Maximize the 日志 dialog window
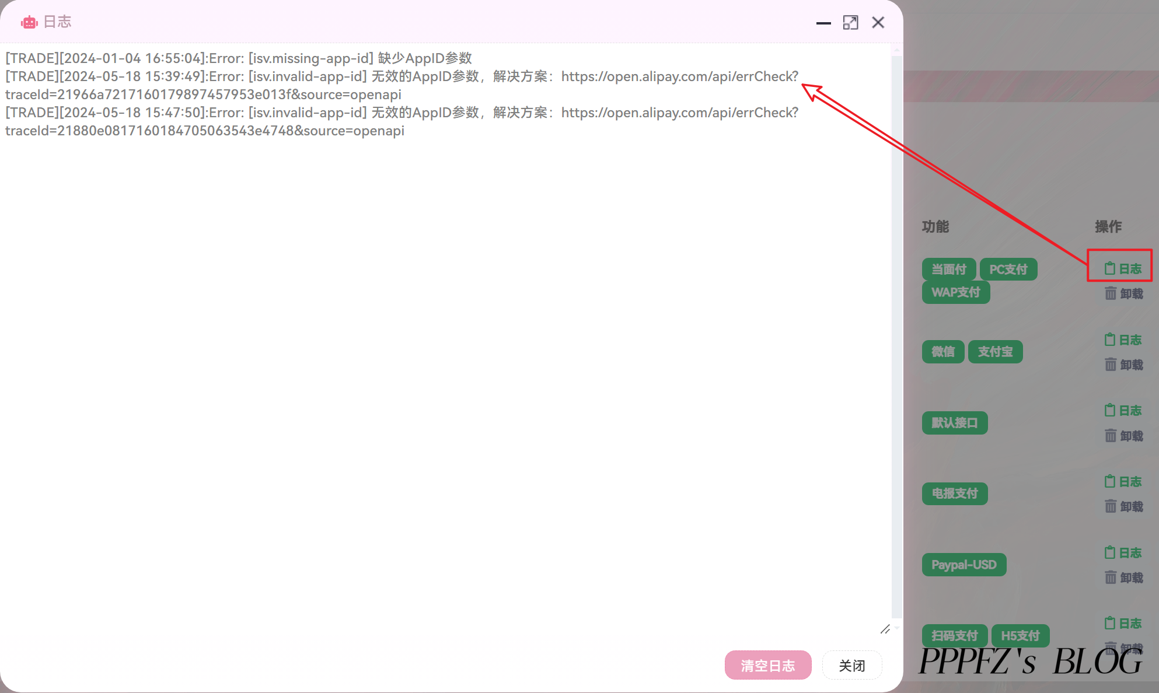 (x=850, y=23)
